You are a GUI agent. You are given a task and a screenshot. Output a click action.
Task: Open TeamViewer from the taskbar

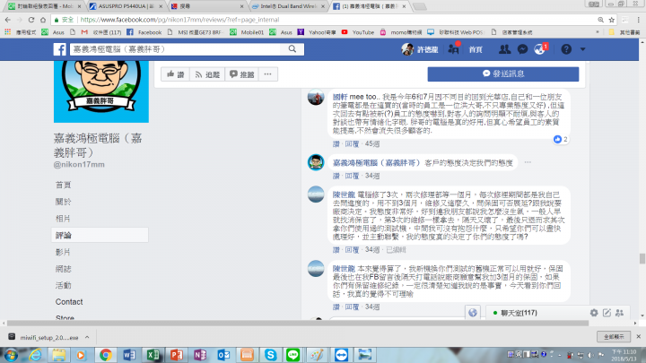point(341,355)
